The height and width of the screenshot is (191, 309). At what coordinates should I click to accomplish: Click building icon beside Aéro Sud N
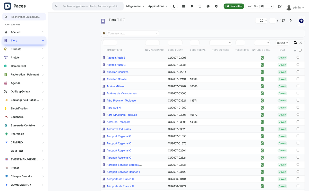104,108
